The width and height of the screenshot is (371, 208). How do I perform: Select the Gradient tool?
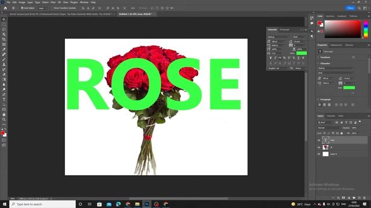[x=4, y=80]
